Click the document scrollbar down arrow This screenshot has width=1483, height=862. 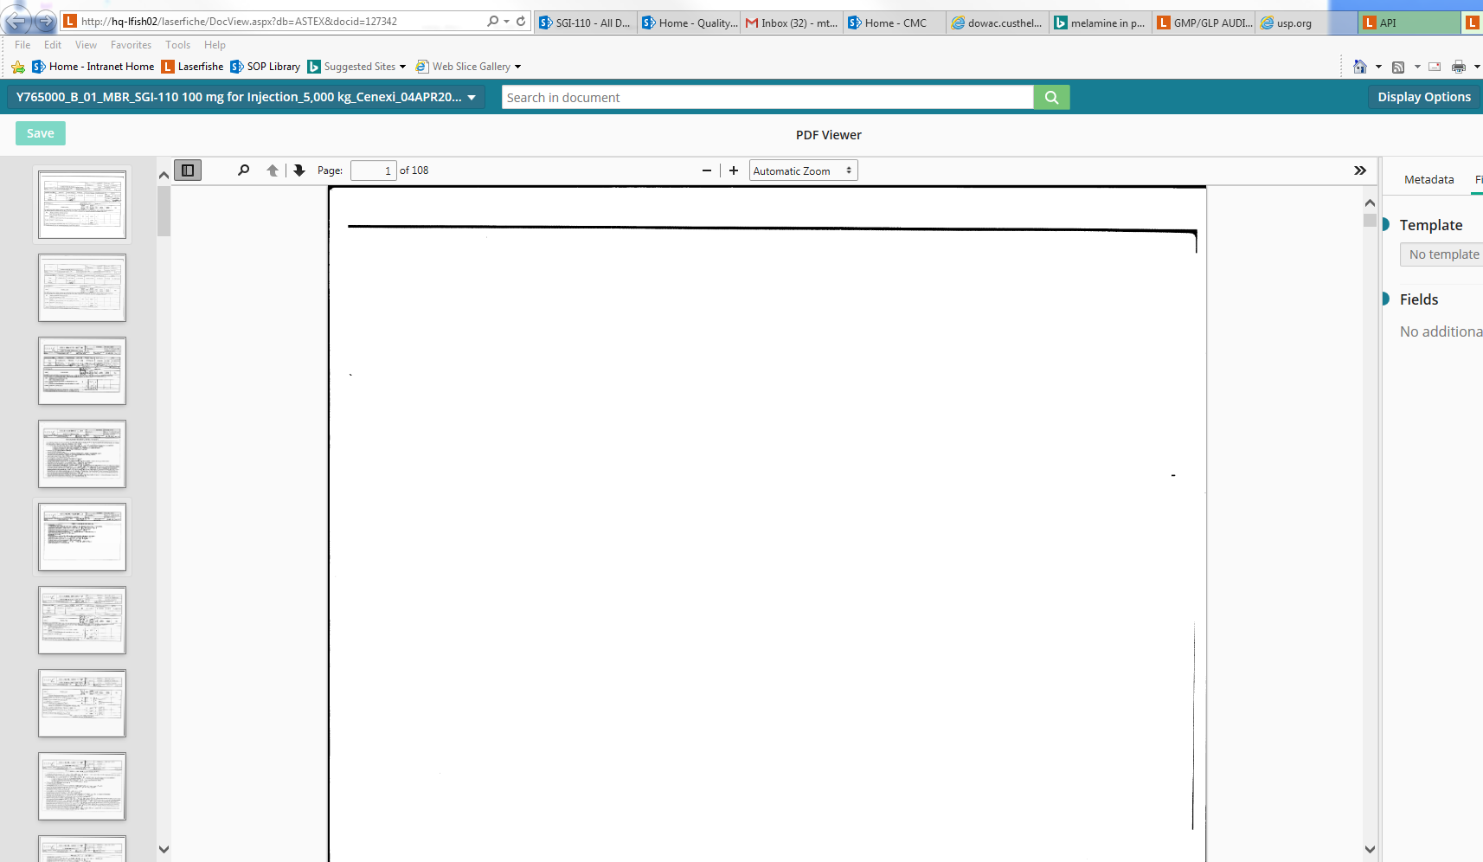[x=1370, y=849]
